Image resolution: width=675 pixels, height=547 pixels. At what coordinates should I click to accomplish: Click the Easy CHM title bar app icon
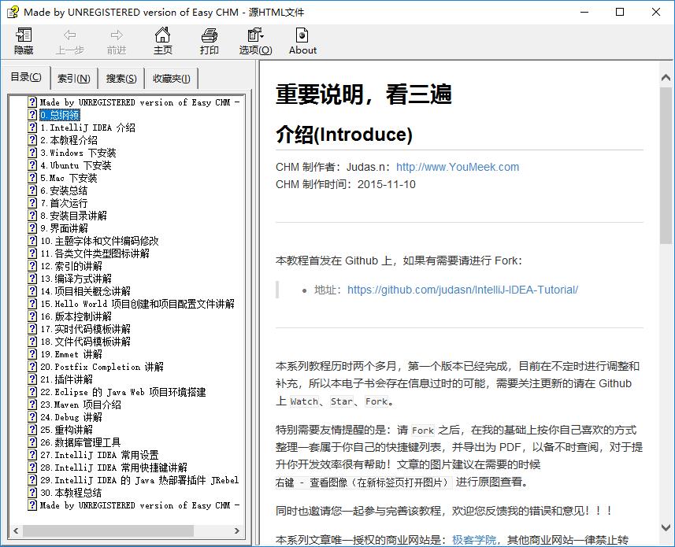pos(13,12)
